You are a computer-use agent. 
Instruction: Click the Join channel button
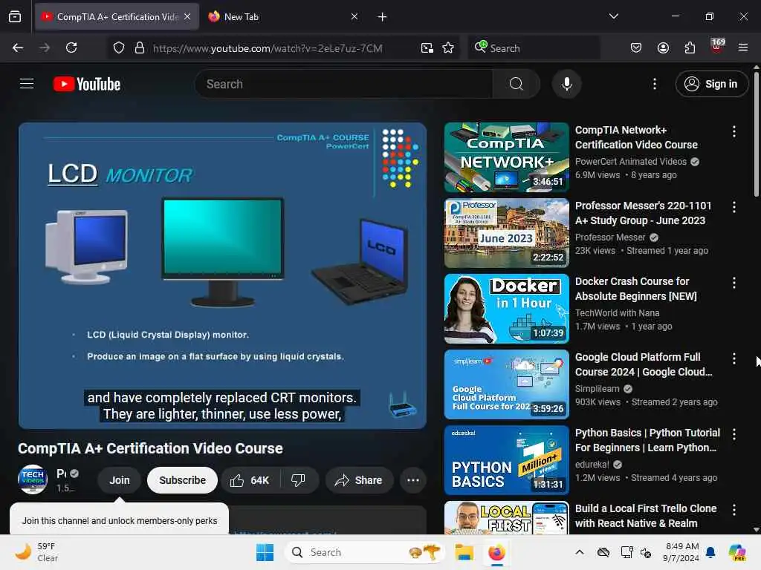pos(120,480)
